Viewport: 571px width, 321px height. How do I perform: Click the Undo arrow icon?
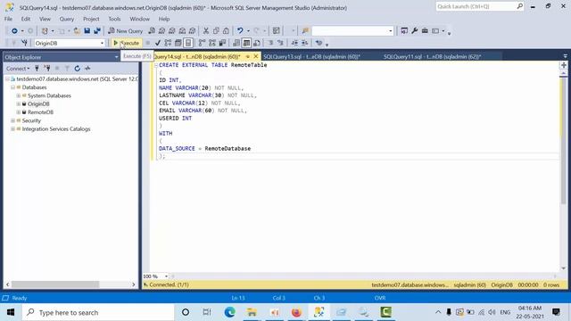click(240, 31)
